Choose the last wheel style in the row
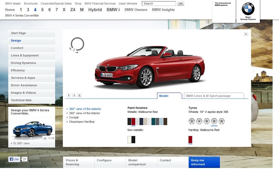The height and width of the screenshot is (185, 279). point(222,121)
